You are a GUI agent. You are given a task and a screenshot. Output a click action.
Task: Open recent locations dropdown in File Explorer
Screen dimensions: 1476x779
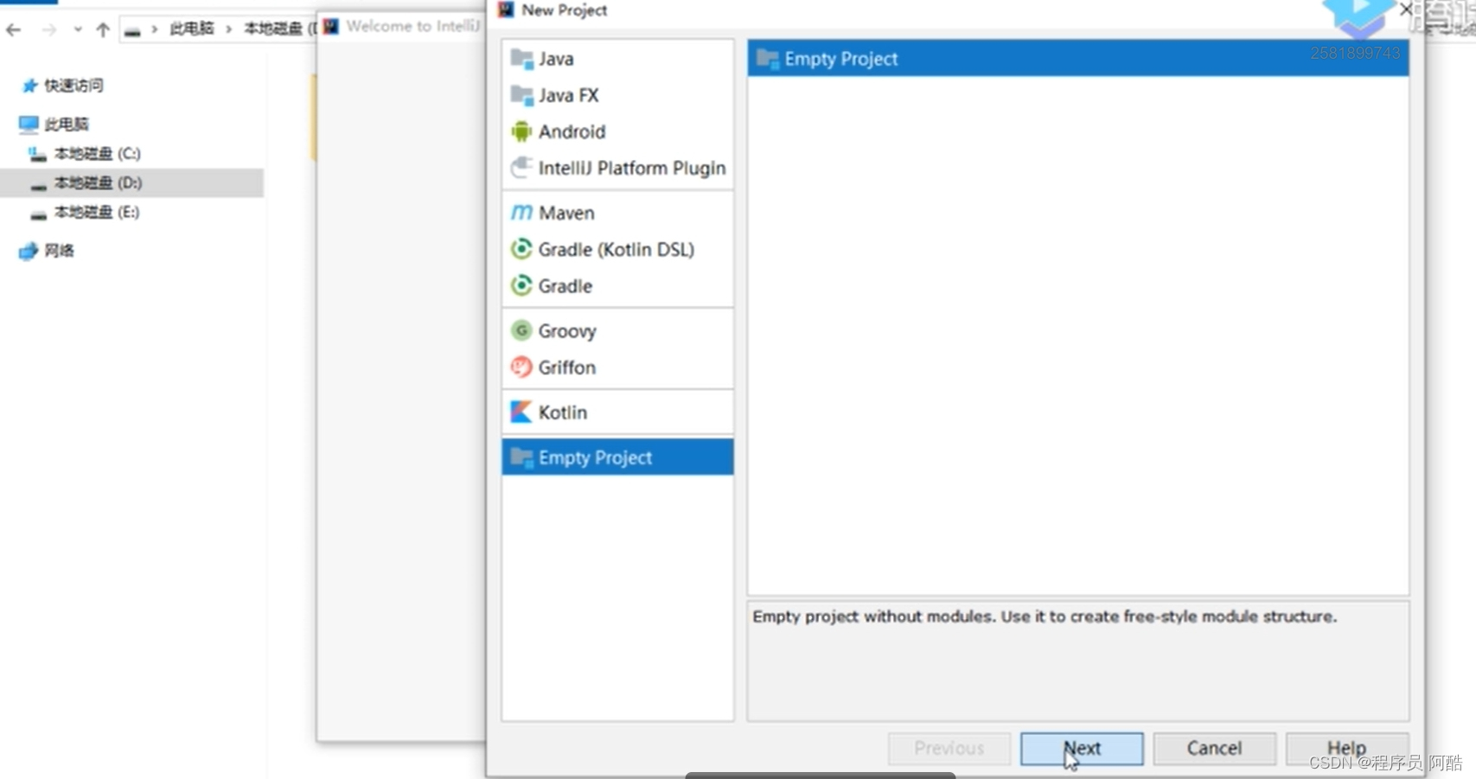click(x=78, y=29)
